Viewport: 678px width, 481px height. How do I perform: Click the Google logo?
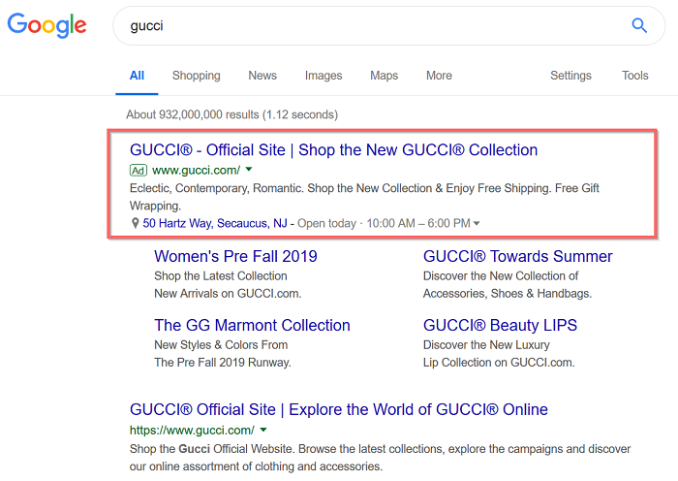click(x=46, y=25)
